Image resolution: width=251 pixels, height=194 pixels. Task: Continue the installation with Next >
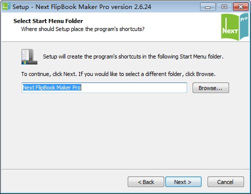[183, 182]
